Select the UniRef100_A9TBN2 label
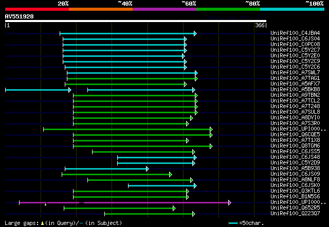This screenshot has width=329, height=227. (x=295, y=95)
